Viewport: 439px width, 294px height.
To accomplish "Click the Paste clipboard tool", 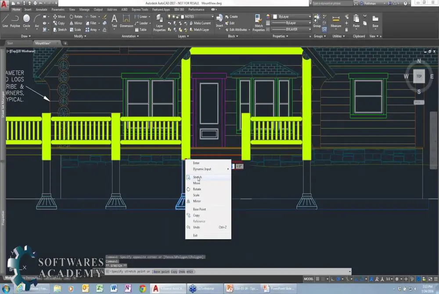I will (x=356, y=21).
